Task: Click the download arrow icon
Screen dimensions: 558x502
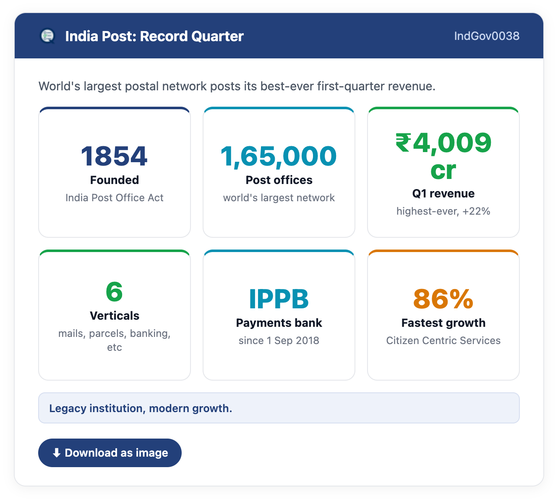Action: tap(57, 453)
